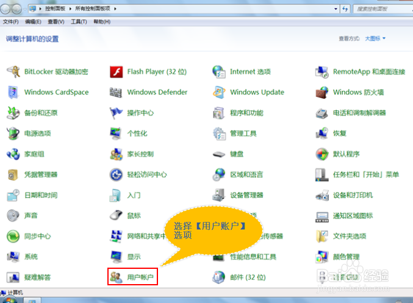Open 用户帐户 icon
This screenshot has width=413, height=303.
(116, 277)
